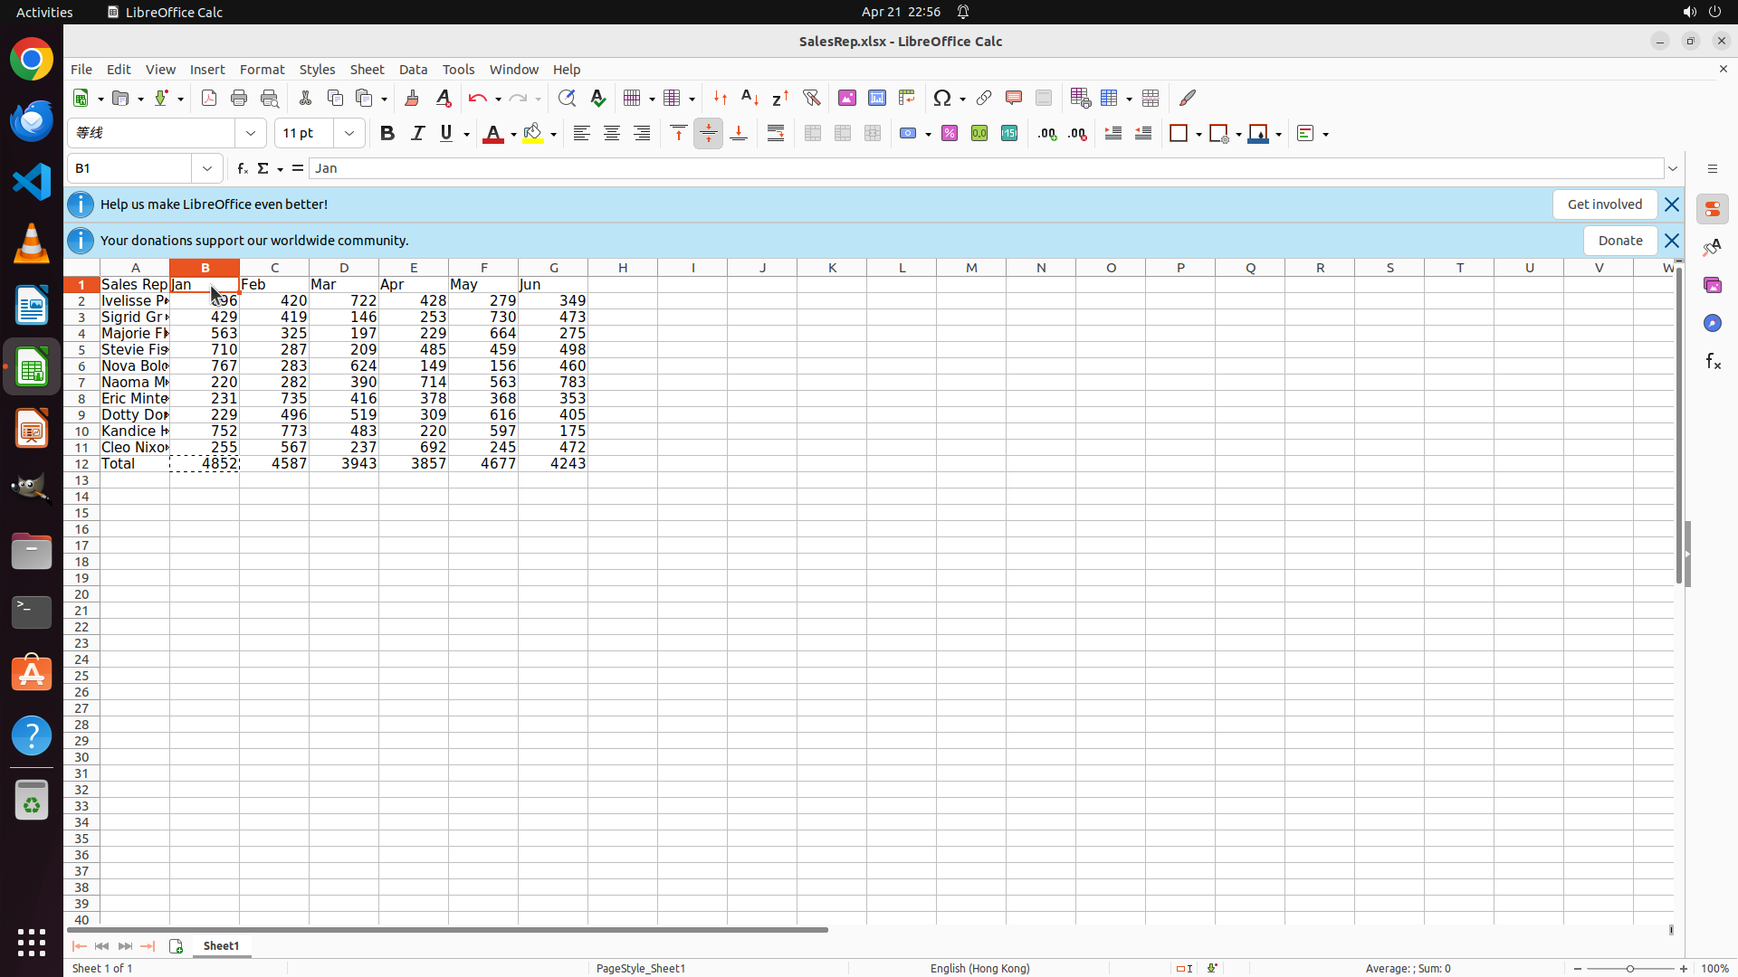Expand the Name Box dropdown

coord(207,168)
